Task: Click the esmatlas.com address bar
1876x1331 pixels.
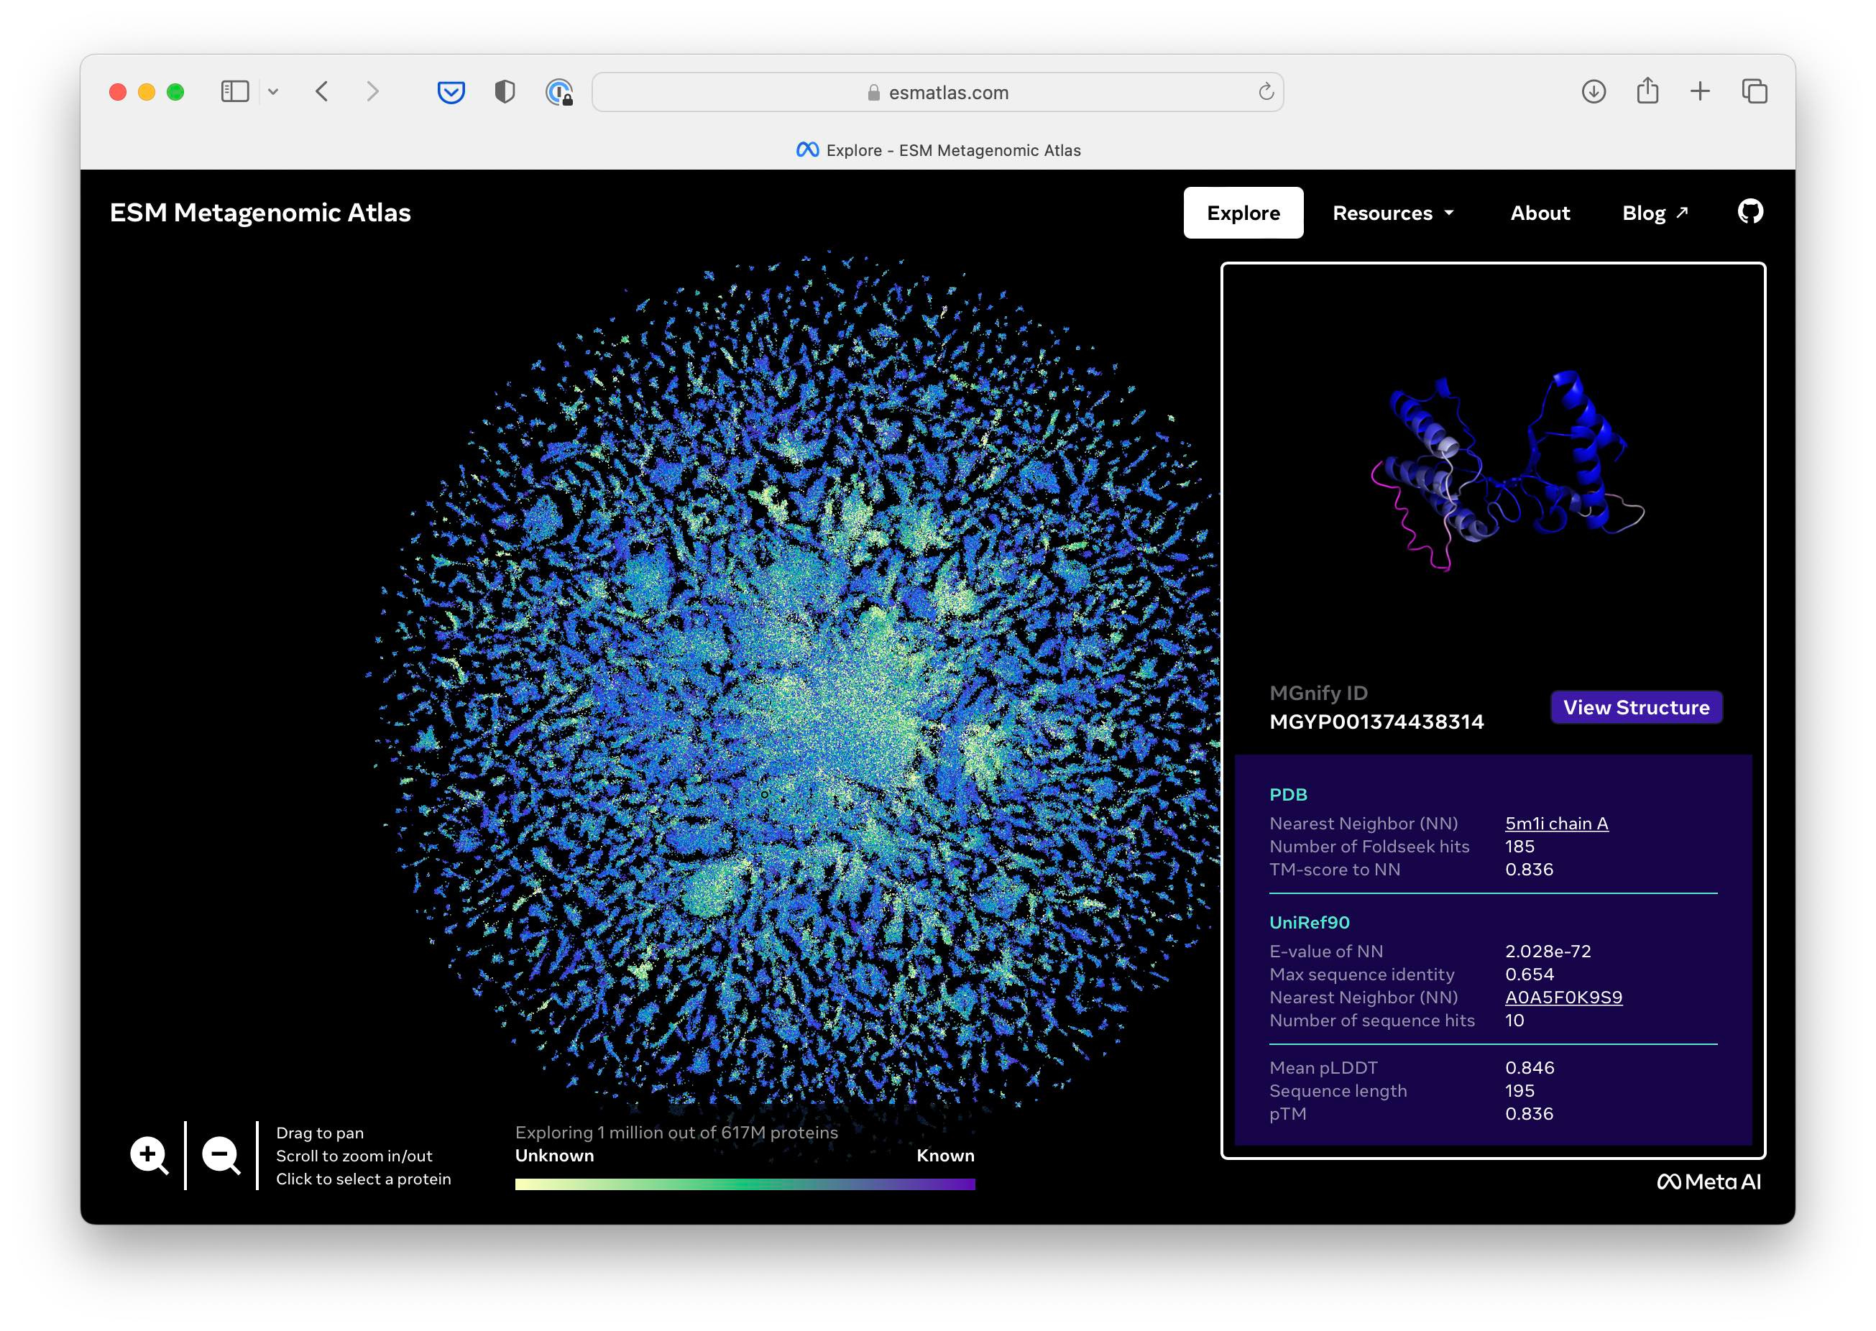Action: [x=937, y=93]
